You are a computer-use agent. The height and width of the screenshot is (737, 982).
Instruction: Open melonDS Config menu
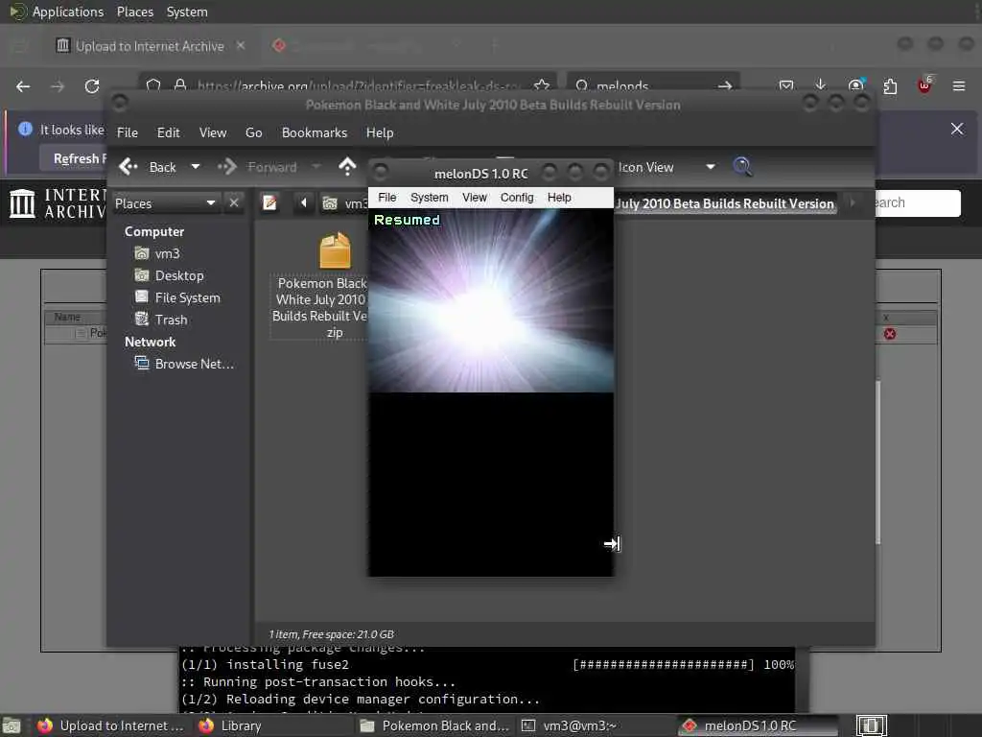click(x=517, y=198)
